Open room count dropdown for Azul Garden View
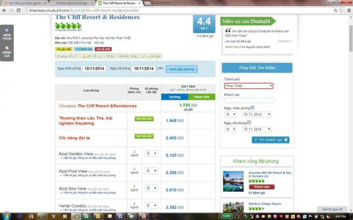Viewport: 353px width, 220px height. click(x=151, y=153)
